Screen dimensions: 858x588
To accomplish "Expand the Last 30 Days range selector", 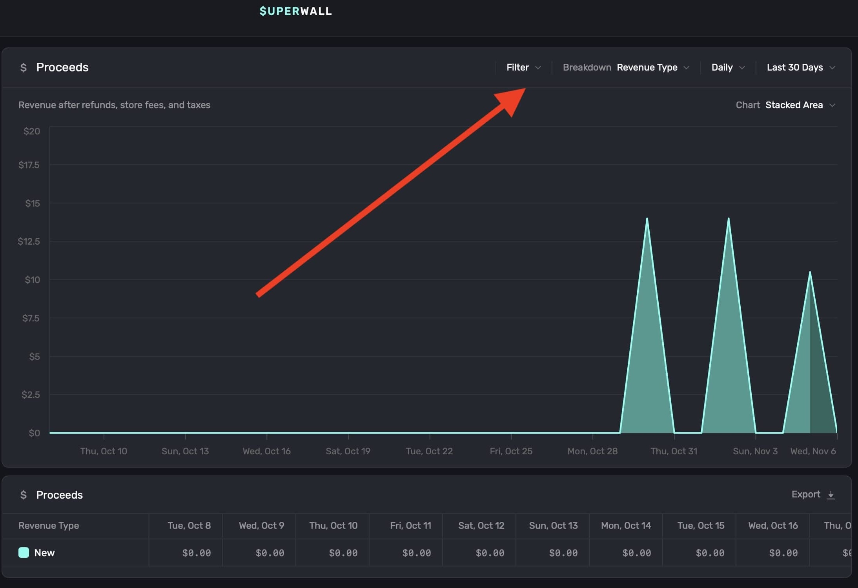I will click(x=795, y=67).
